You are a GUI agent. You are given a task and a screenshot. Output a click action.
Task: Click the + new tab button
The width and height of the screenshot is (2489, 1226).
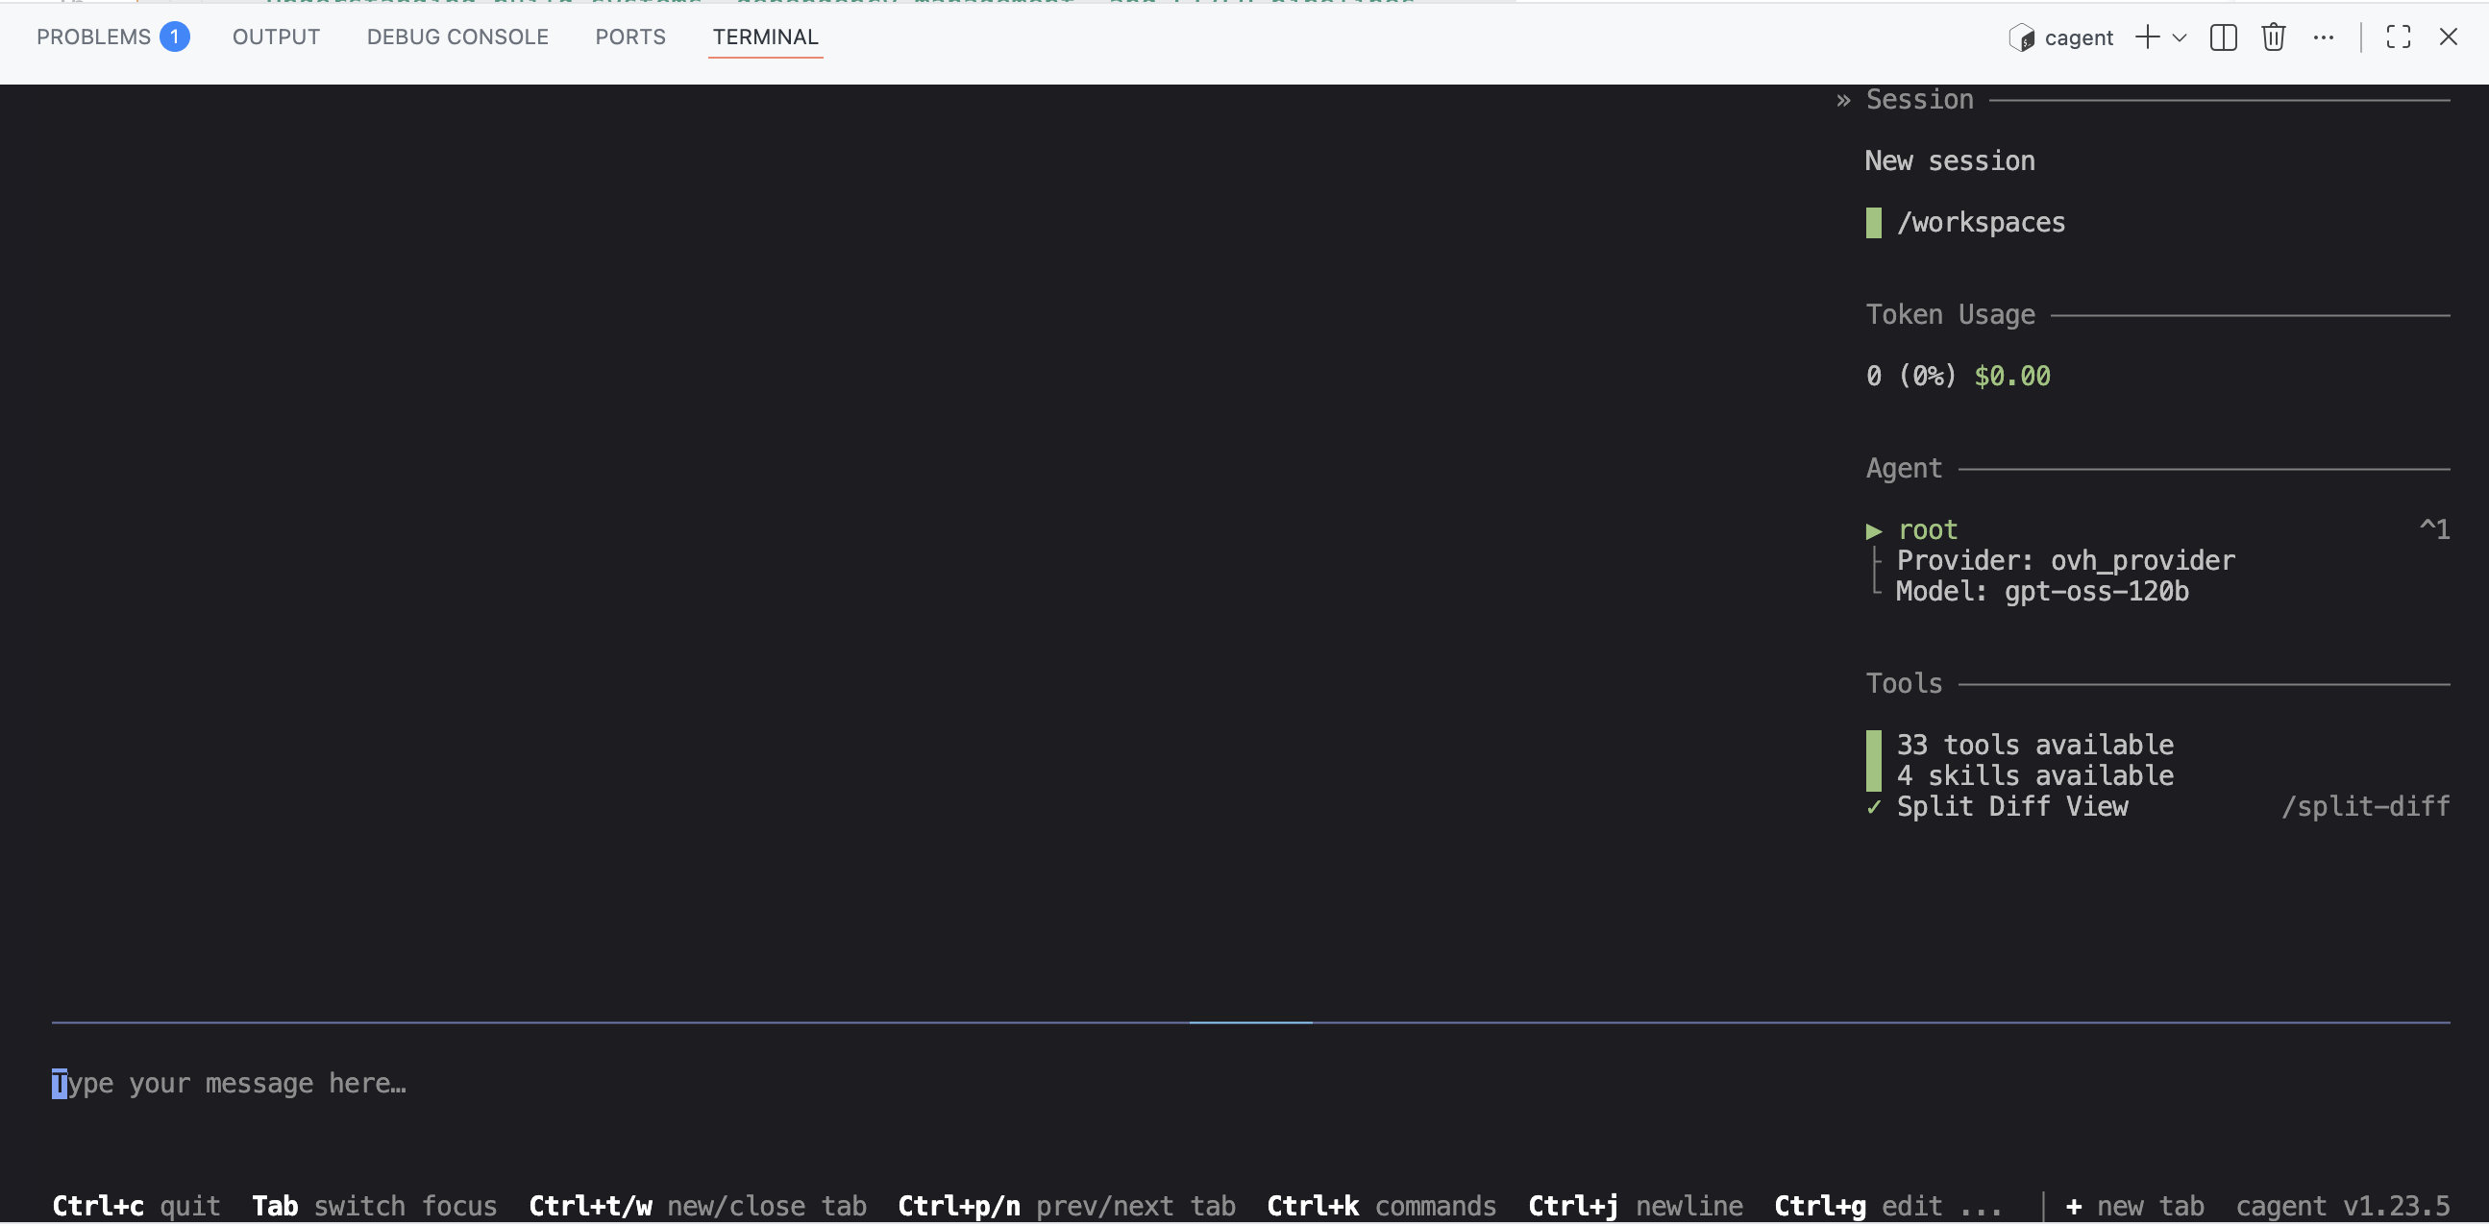(x=2134, y=1206)
